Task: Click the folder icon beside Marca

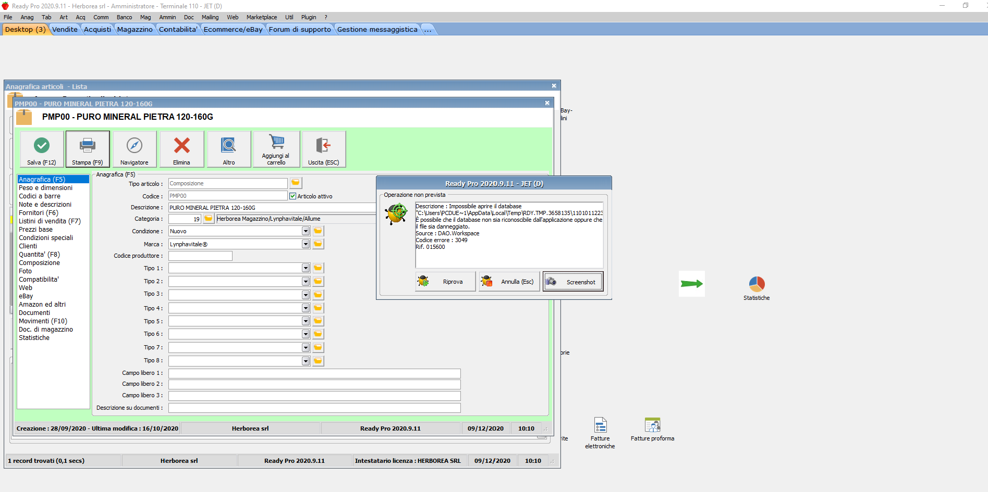Action: 318,244
